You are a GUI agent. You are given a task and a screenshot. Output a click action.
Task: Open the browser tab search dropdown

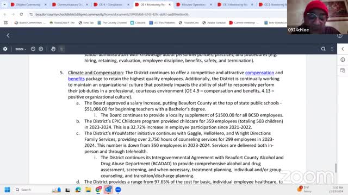pos(4,4)
